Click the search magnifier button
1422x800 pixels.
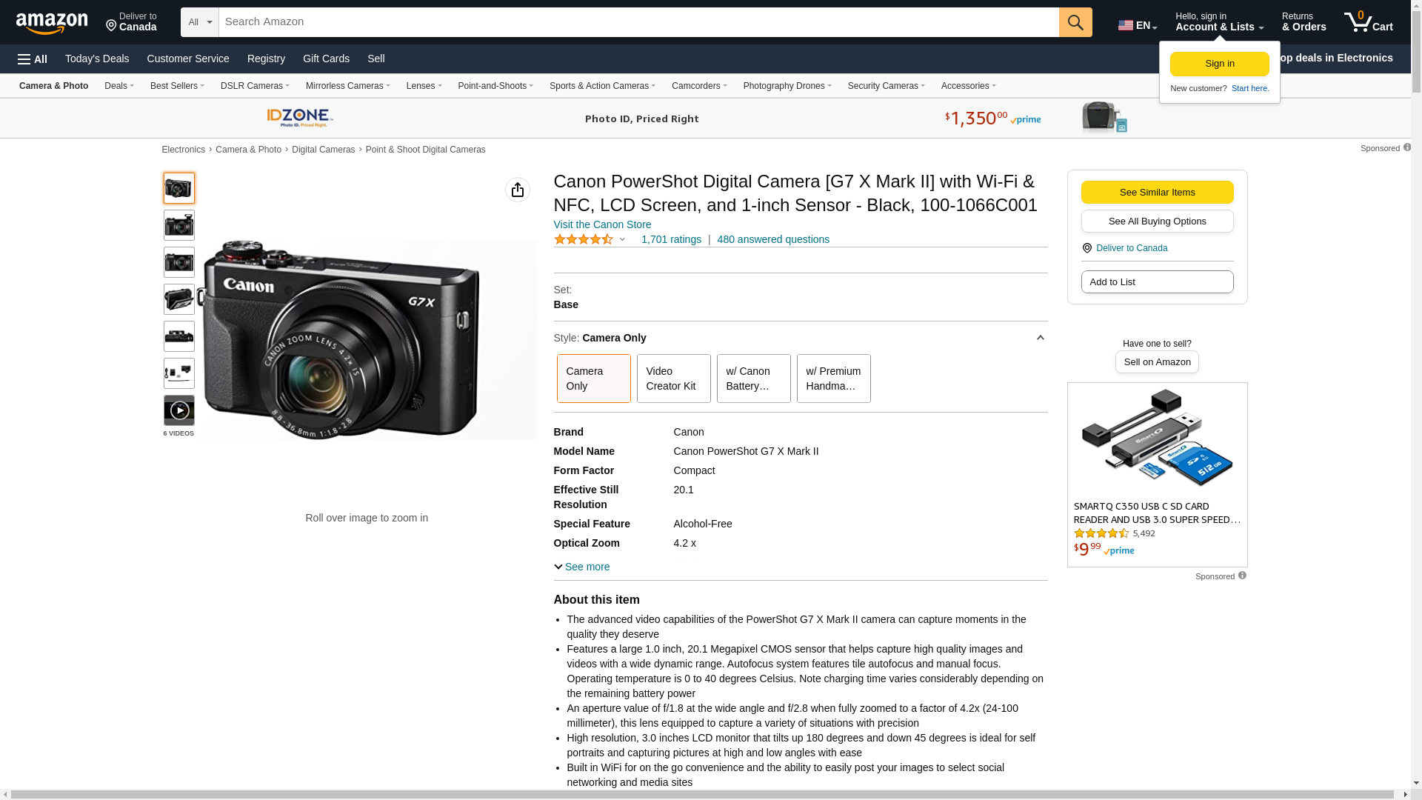click(x=1075, y=22)
